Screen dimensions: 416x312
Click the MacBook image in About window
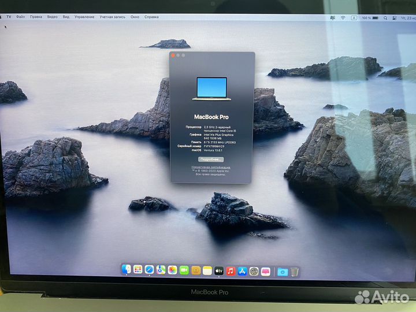(x=211, y=88)
